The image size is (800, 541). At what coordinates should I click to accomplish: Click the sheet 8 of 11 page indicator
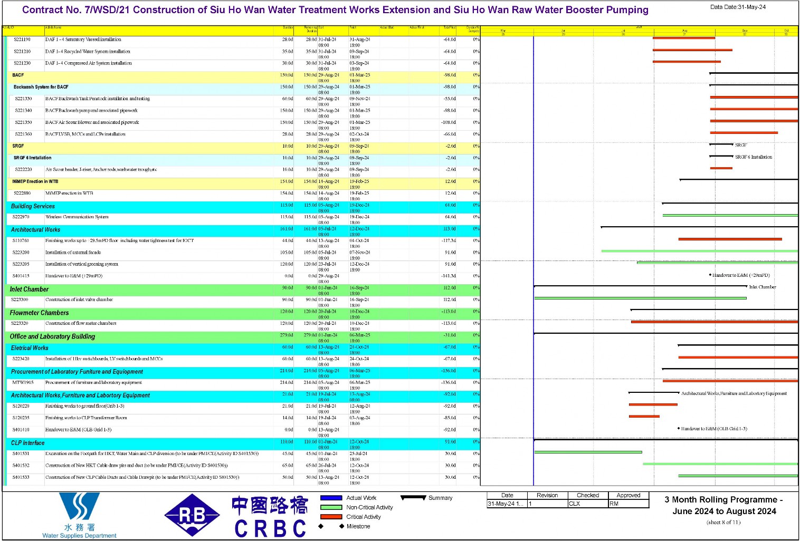(x=723, y=523)
